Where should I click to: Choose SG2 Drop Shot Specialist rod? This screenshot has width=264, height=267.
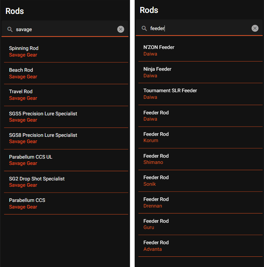(x=66, y=182)
